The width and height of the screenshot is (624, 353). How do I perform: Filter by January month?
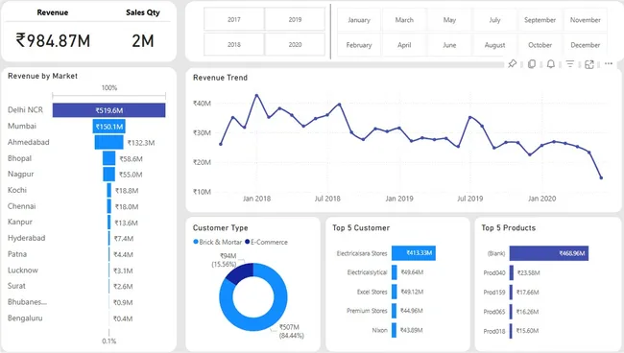[359, 20]
